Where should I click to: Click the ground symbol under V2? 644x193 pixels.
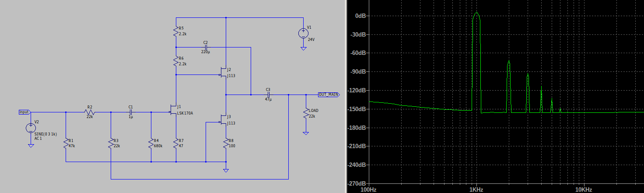tap(31, 146)
